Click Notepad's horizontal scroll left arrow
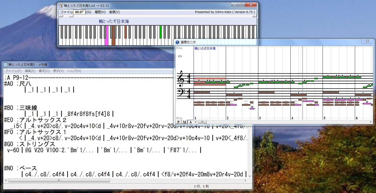 (x=6, y=181)
